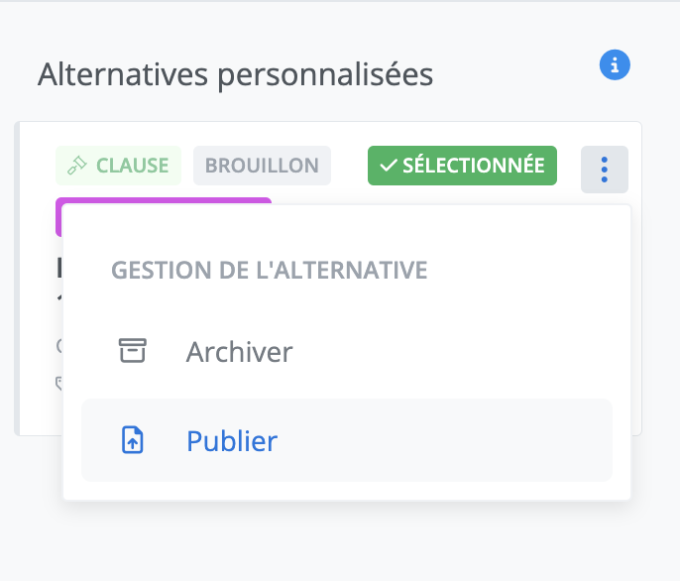
Task: Choose Archiver from the alternative menu
Action: point(239,352)
